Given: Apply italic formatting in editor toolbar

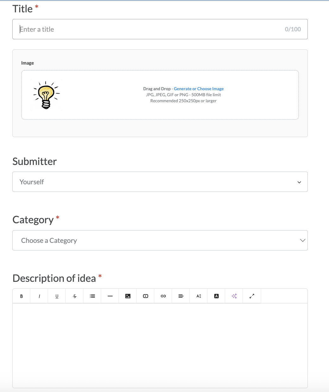Looking at the screenshot, I should tap(39, 296).
